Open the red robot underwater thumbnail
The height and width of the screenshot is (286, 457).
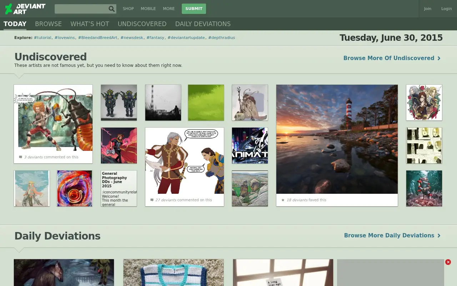(x=424, y=188)
